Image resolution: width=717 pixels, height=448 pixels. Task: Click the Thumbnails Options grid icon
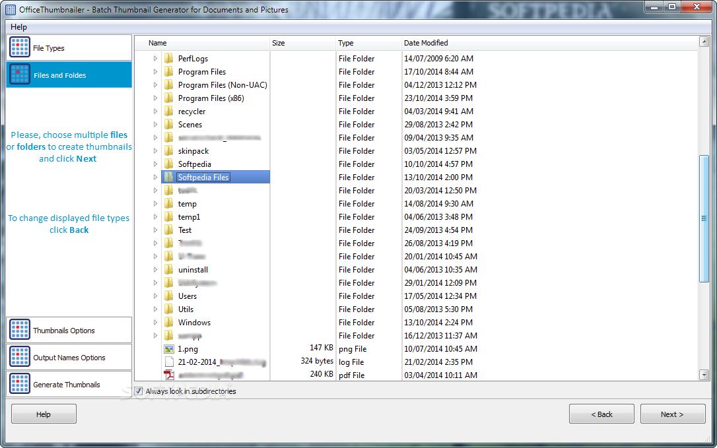[x=20, y=330]
